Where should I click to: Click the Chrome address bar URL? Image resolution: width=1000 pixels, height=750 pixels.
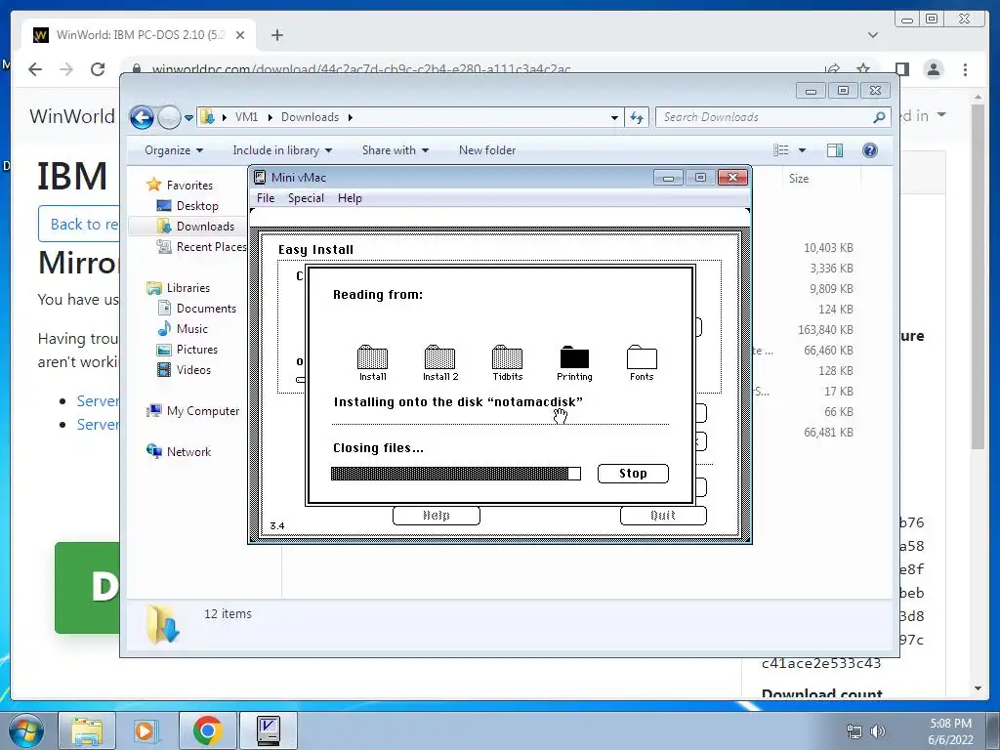pos(360,69)
